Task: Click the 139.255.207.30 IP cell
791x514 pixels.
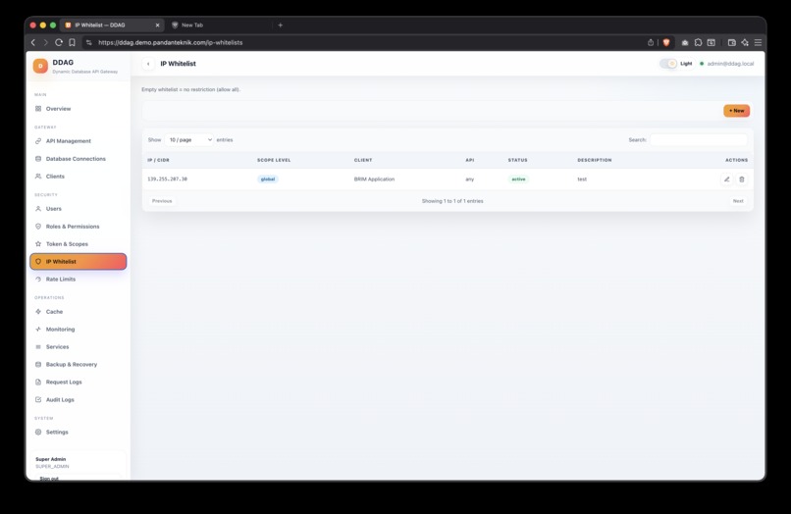Action: 168,180
